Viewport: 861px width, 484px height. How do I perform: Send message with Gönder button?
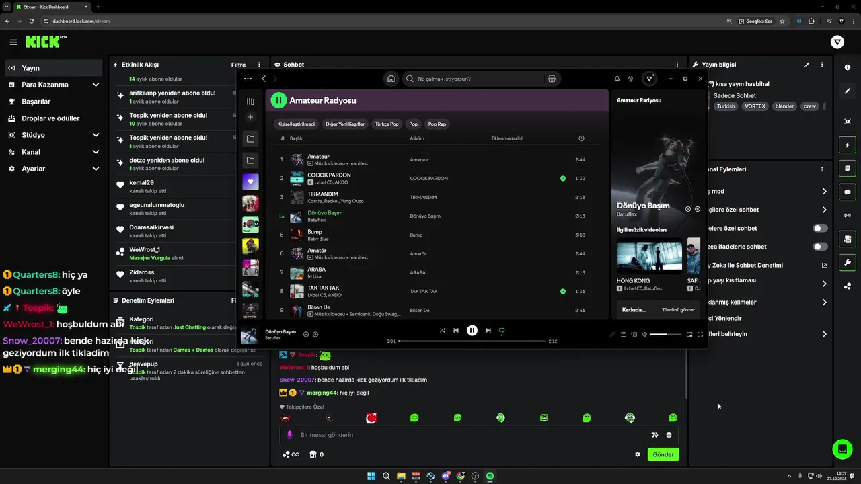coord(663,454)
